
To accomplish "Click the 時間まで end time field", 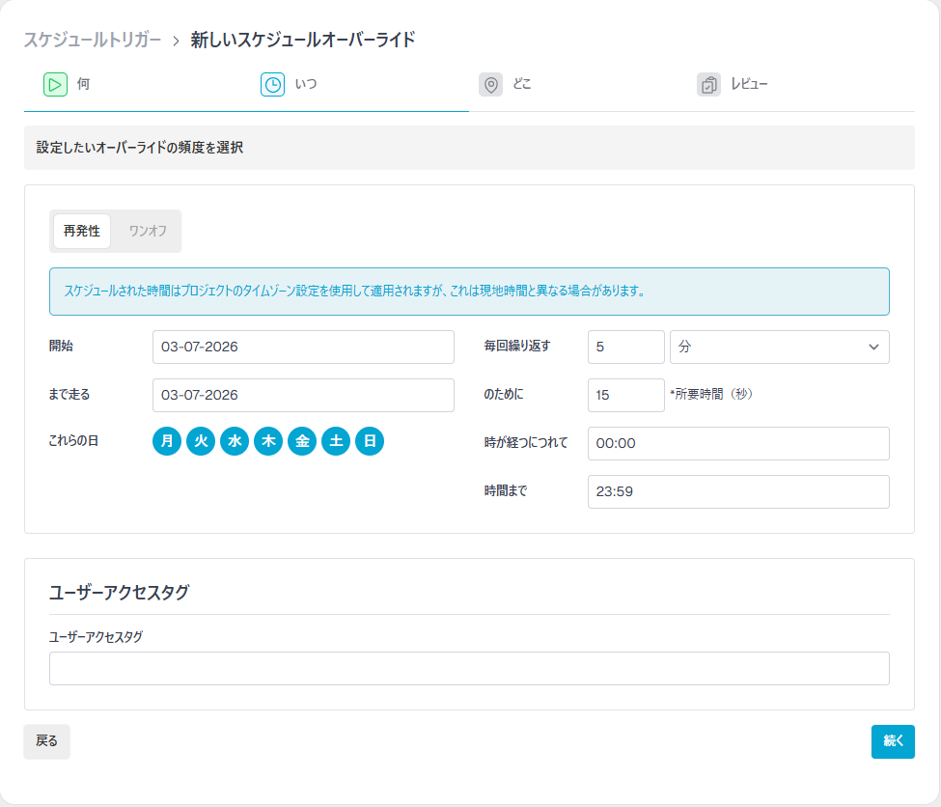I will pyautogui.click(x=738, y=491).
